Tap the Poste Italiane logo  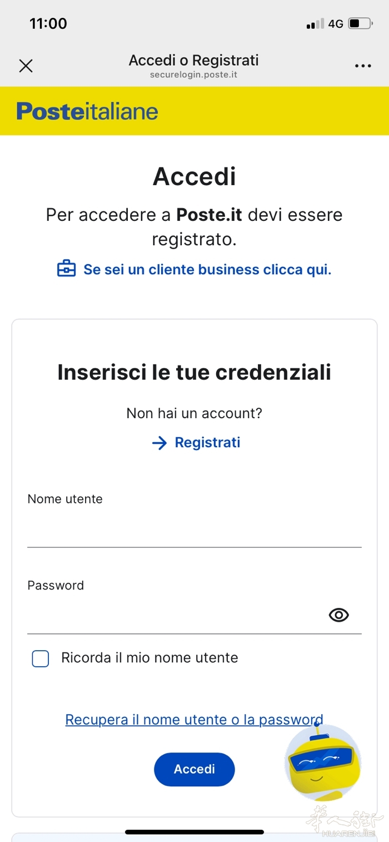87,111
